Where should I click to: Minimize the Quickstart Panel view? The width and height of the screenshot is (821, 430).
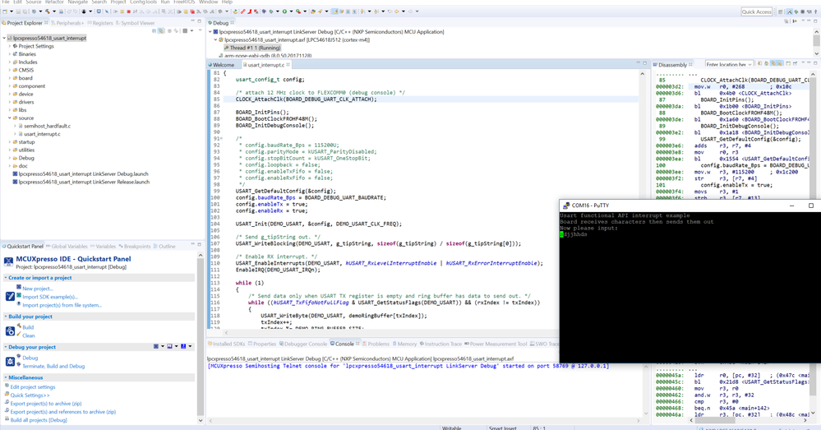[192, 244]
